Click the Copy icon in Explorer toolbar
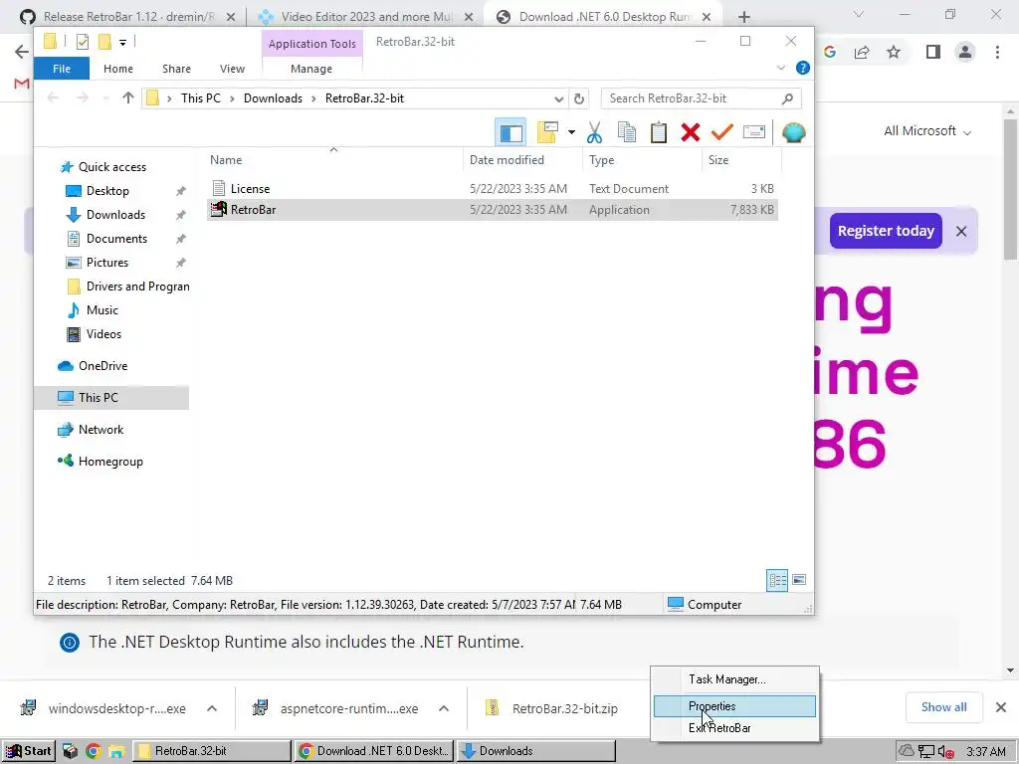This screenshot has width=1019, height=764. 627,132
